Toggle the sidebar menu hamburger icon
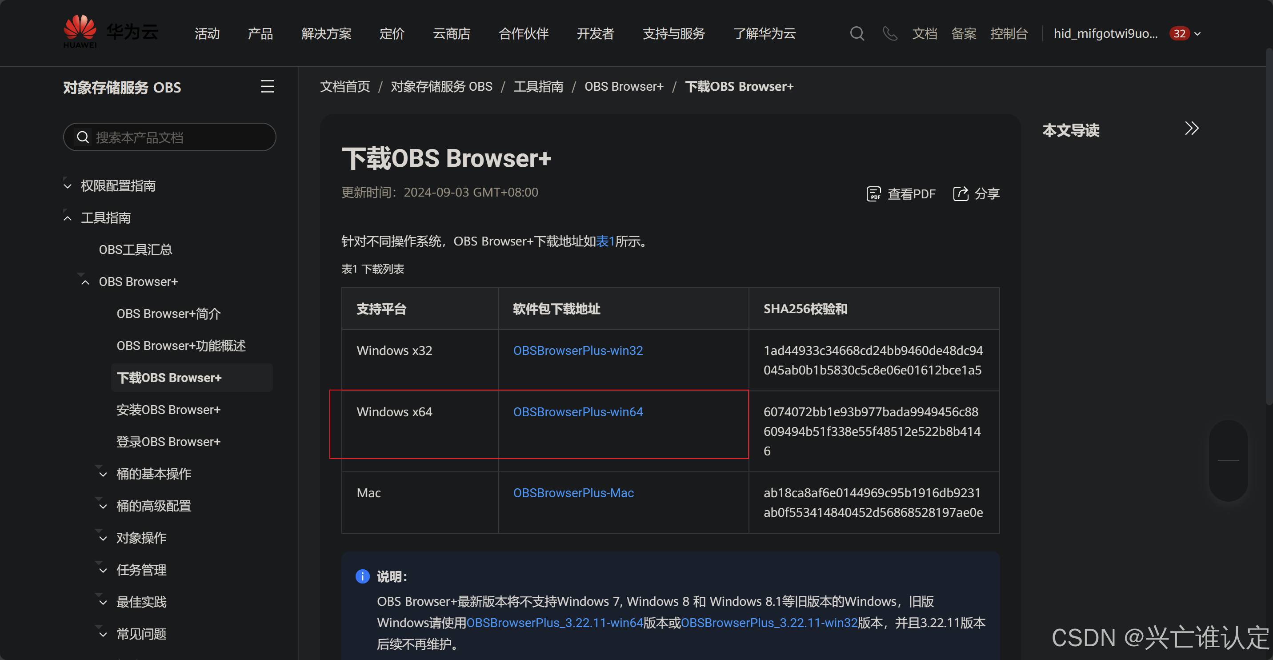 click(267, 87)
